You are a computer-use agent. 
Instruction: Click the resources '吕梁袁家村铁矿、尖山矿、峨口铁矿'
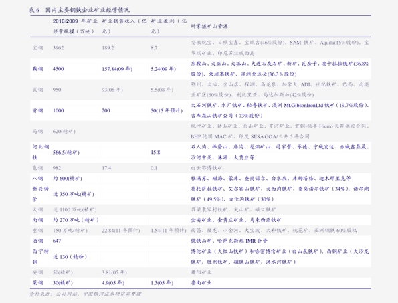pos(233,209)
